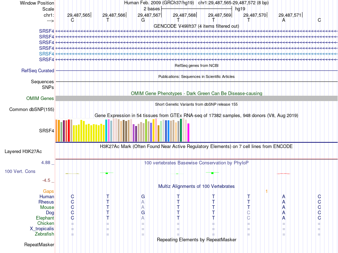The height and width of the screenshot is (253, 338).
Task: Click the 29,487,568 position on chr1 ruler
Action: click(x=184, y=15)
